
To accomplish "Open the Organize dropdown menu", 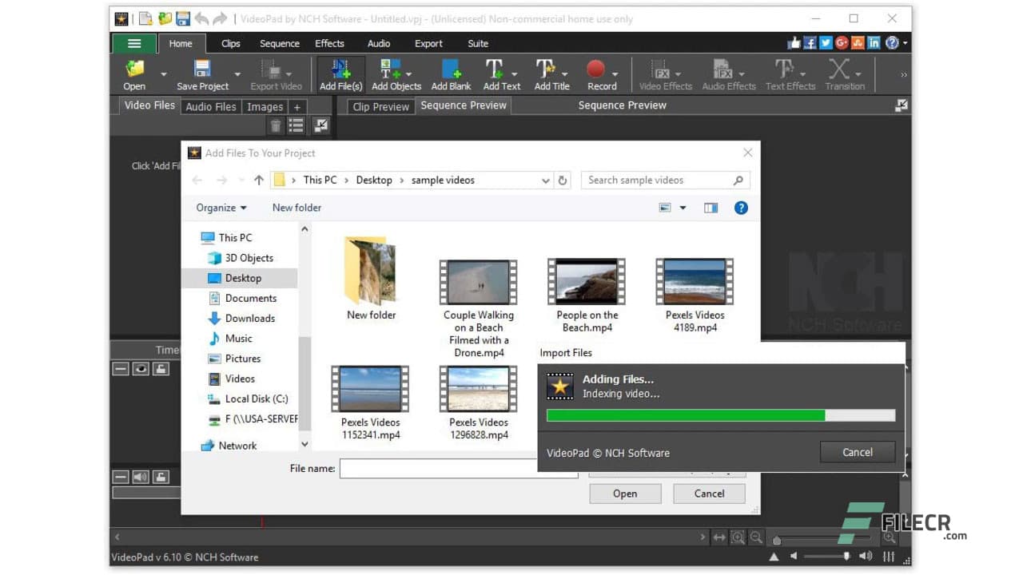I will 221,208.
